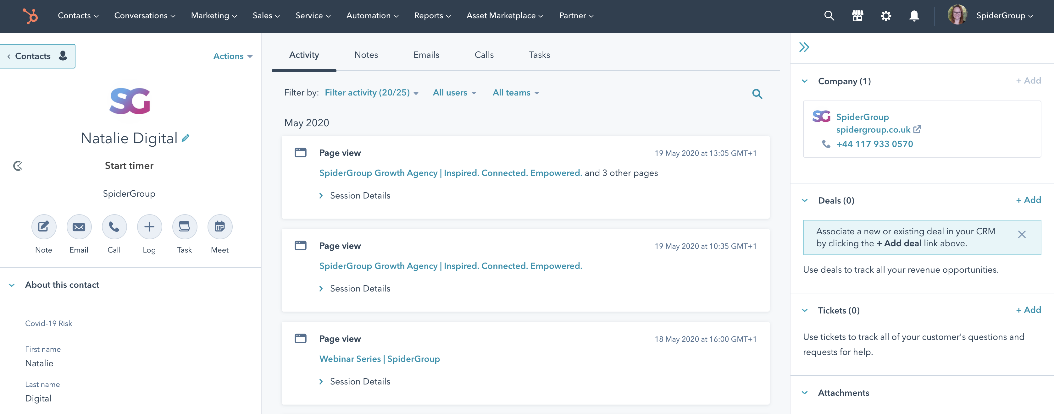Switch to the Emails tab
Screen dimensions: 1054x414
click(426, 55)
